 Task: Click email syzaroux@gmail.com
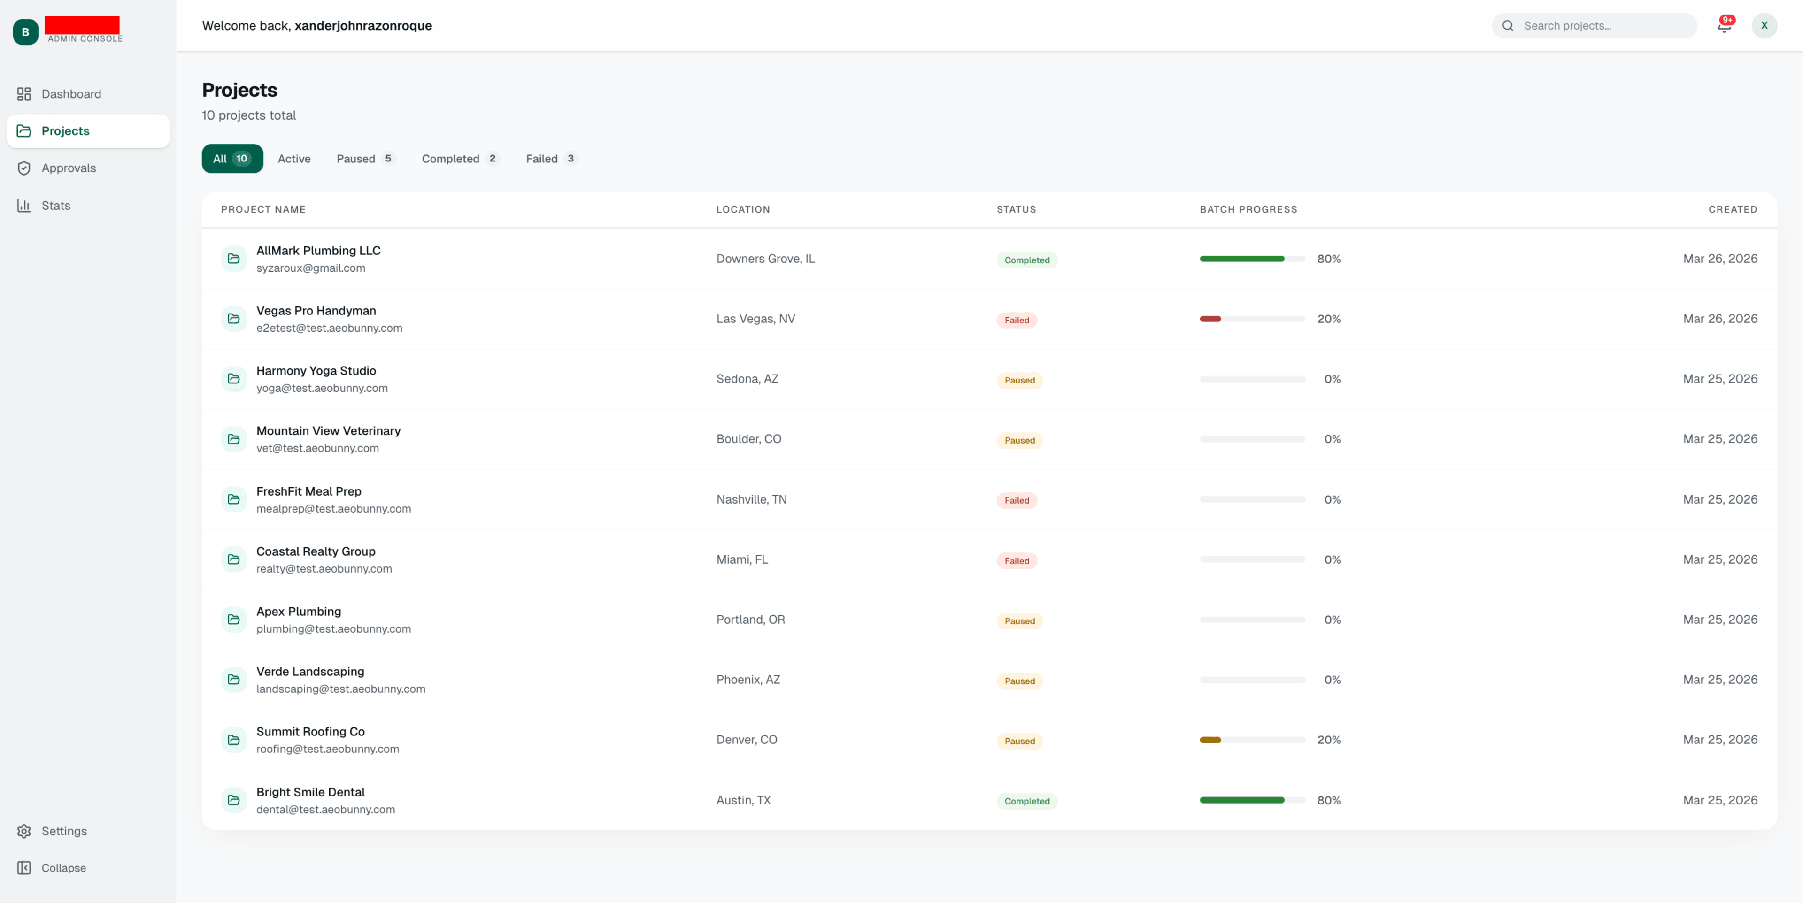[311, 268]
